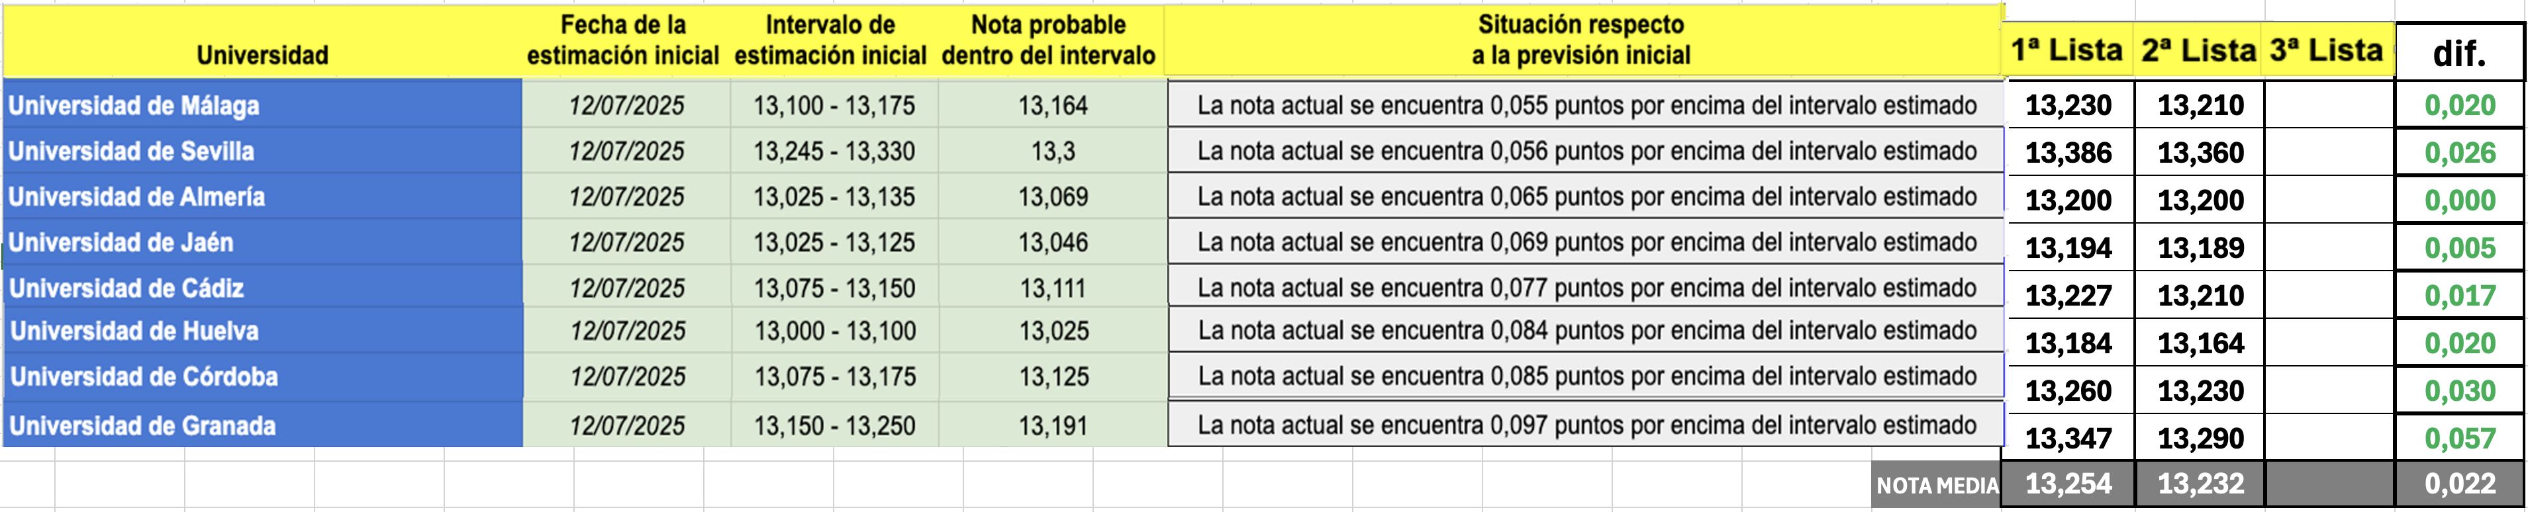Select the 2ª Lista column header
Screen dimensions: 2528x512
pyautogui.click(x=2198, y=50)
